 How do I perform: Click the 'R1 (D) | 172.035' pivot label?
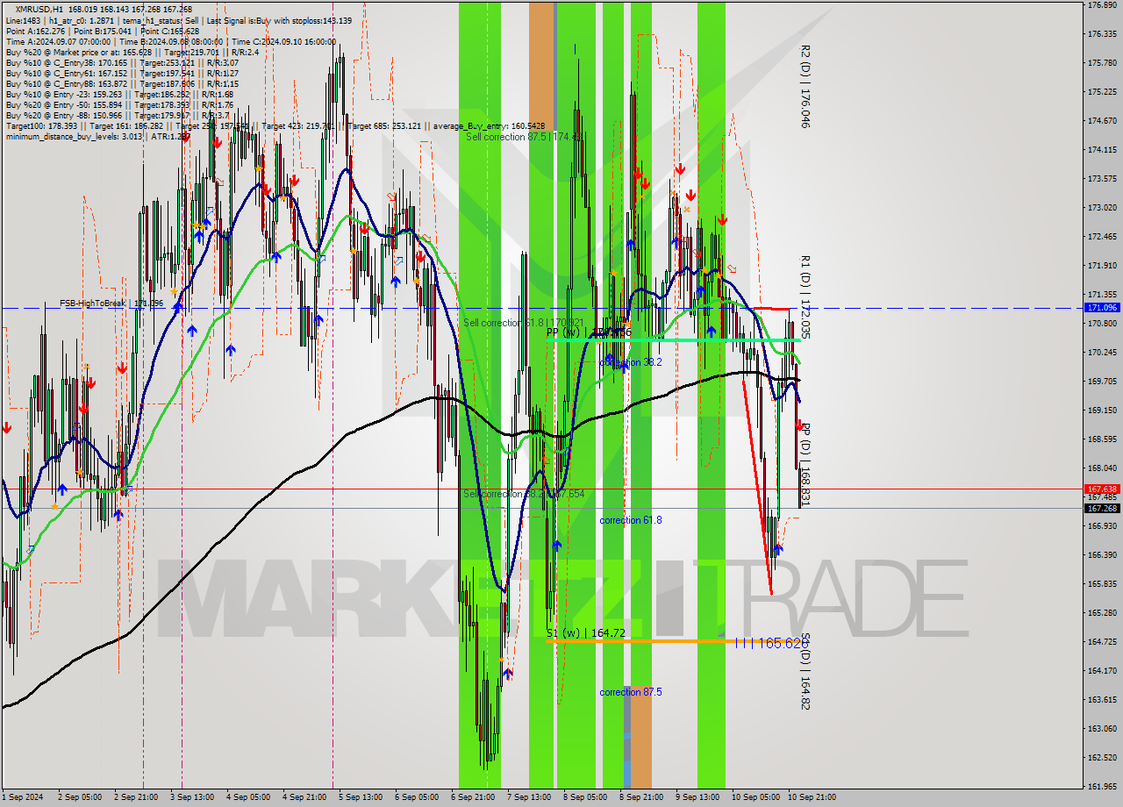805,297
